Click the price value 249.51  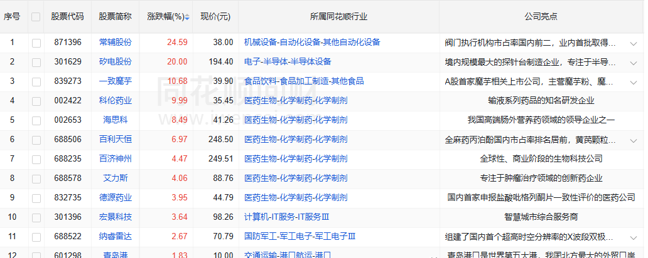(x=220, y=158)
